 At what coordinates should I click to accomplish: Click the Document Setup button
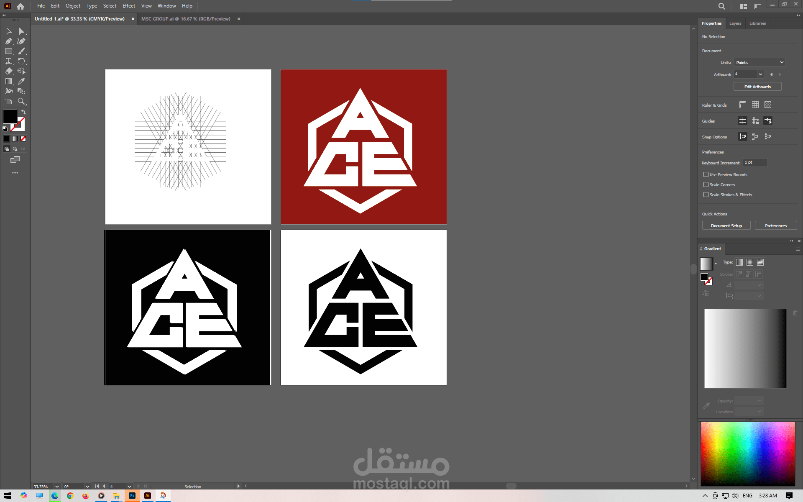pyautogui.click(x=726, y=225)
